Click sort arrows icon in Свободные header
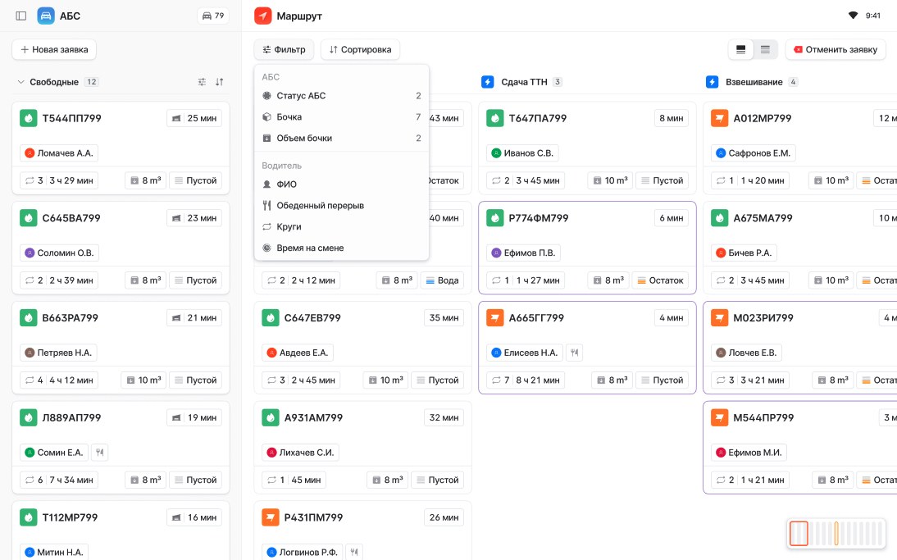The height and width of the screenshot is (560, 897). click(219, 82)
